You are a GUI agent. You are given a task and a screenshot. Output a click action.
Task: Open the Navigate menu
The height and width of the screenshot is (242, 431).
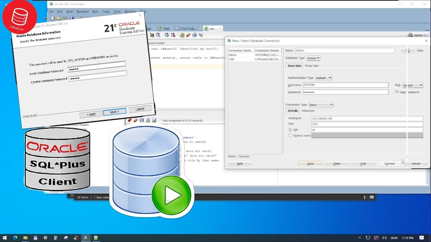[x=82, y=11]
